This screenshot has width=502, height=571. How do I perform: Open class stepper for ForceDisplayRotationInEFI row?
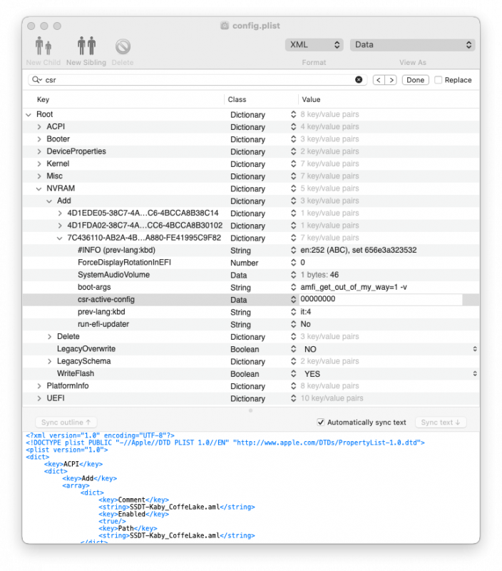pyautogui.click(x=294, y=263)
